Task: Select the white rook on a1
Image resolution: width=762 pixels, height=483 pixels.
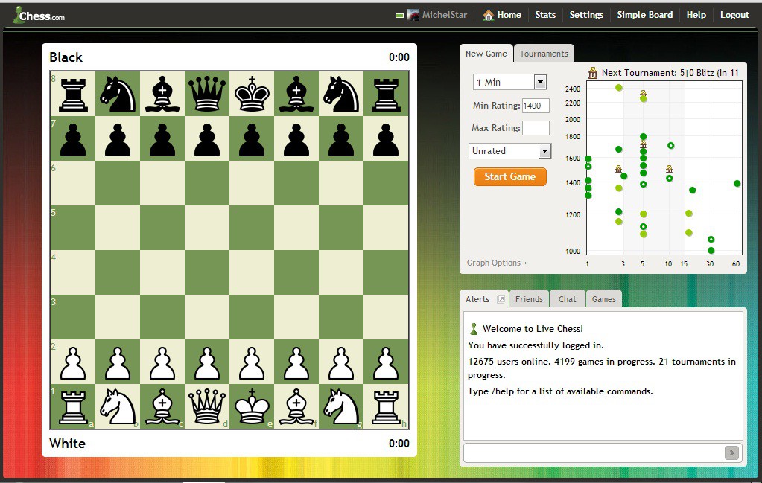Action: point(73,408)
